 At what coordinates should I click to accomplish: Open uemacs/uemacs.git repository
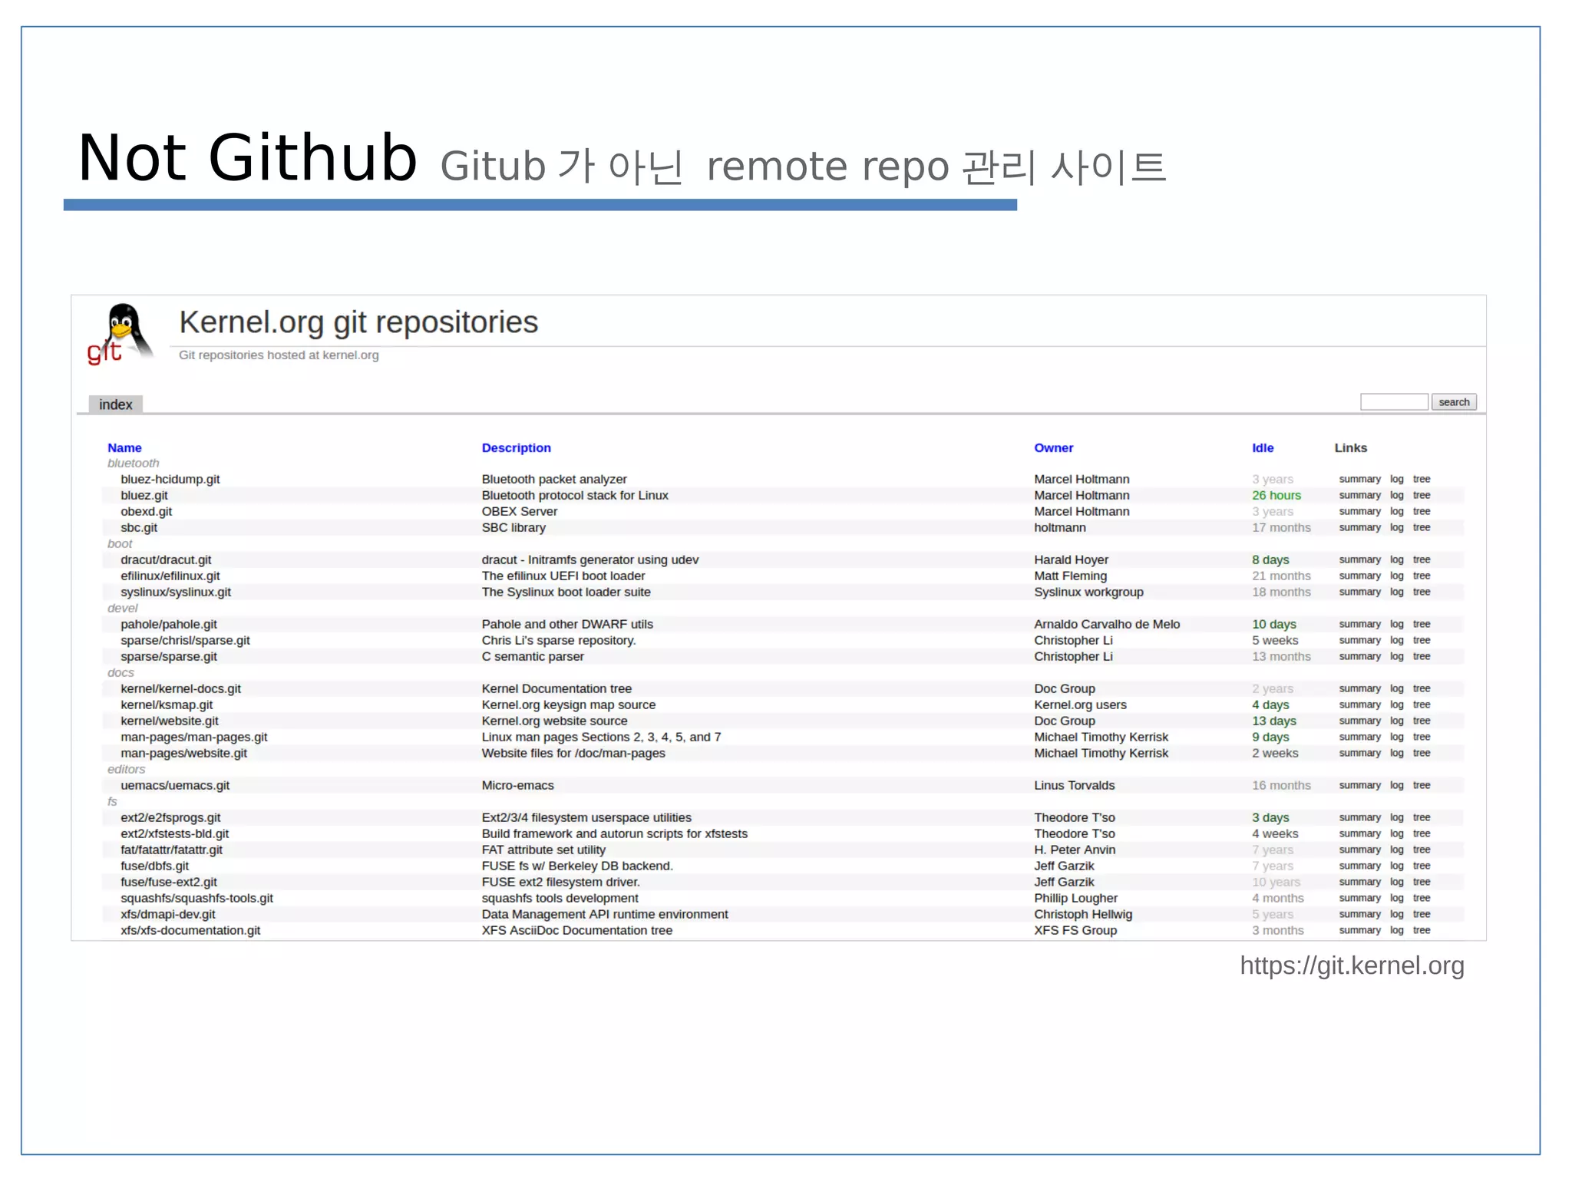tap(175, 786)
